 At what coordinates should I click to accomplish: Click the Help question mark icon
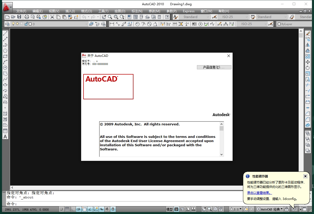pyautogui.click(x=167, y=17)
